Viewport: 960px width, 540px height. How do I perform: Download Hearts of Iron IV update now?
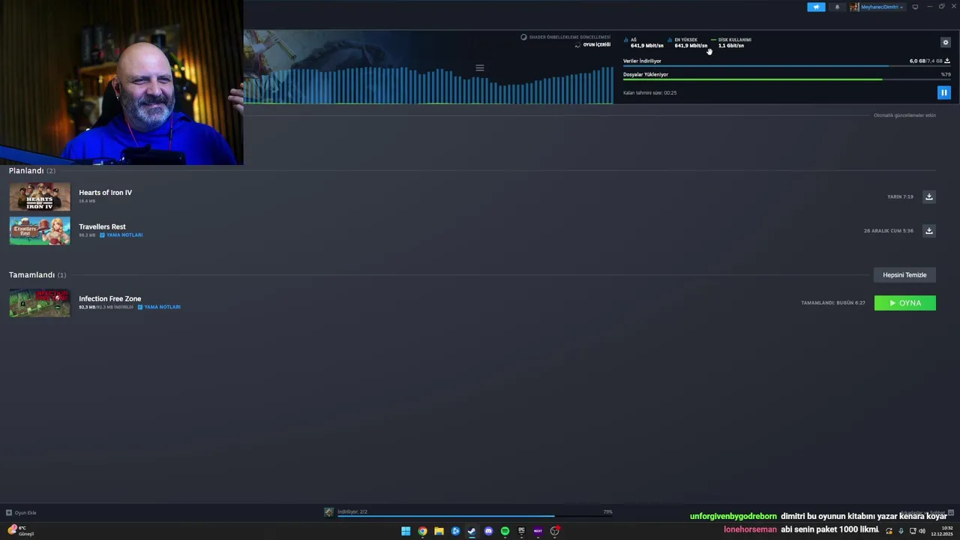[928, 196]
